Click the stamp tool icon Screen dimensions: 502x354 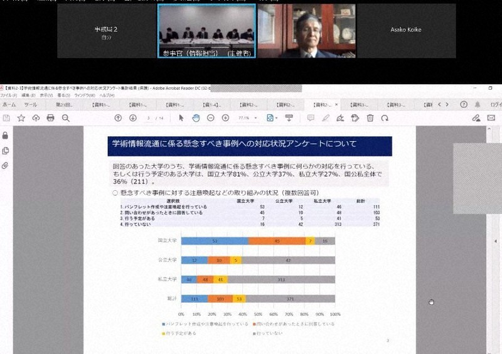point(355,118)
